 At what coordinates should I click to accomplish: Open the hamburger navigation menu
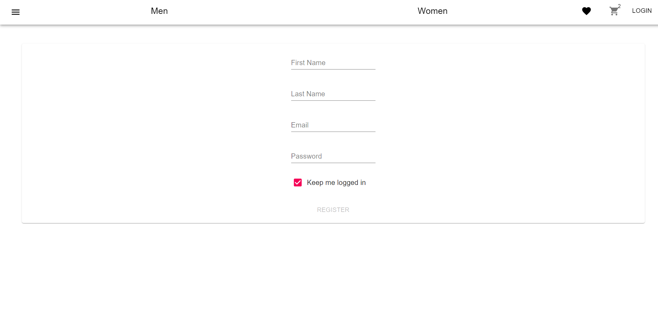coord(16,12)
